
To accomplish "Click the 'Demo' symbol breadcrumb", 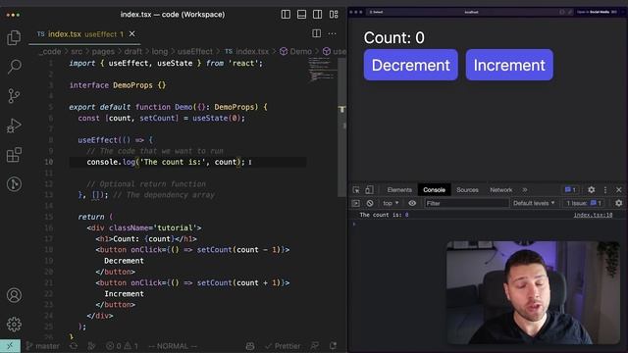I will pos(296,52).
